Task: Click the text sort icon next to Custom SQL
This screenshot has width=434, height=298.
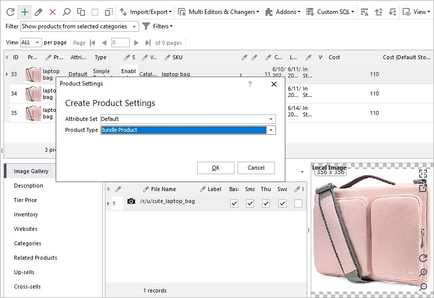Action: click(364, 12)
